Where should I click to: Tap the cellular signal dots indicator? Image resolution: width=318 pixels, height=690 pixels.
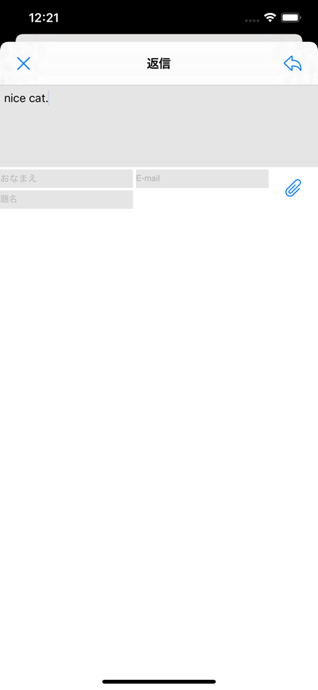251,20
